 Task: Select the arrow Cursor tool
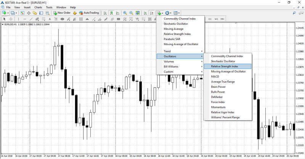click(5, 19)
